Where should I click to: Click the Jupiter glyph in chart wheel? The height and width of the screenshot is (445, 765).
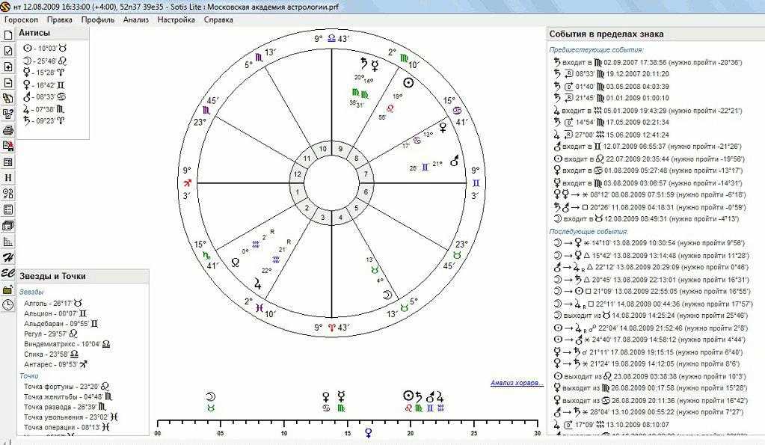point(257,283)
